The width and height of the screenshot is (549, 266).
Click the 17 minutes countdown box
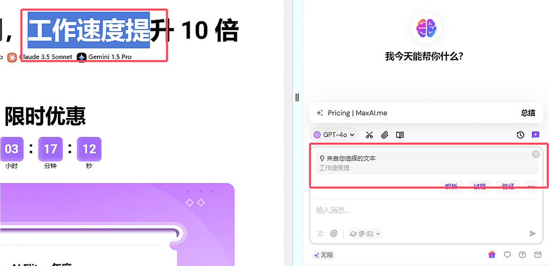click(50, 149)
